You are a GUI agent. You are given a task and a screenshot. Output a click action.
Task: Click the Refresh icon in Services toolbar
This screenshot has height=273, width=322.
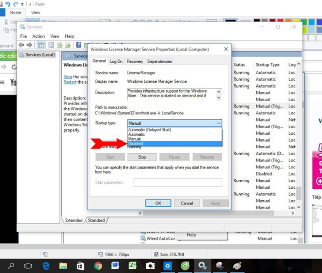60,45
